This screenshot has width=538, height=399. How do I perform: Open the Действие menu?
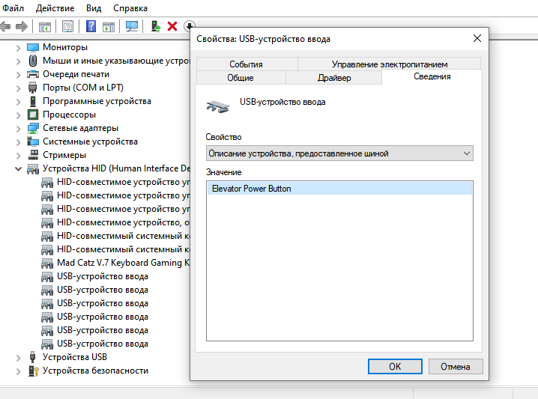click(x=55, y=8)
